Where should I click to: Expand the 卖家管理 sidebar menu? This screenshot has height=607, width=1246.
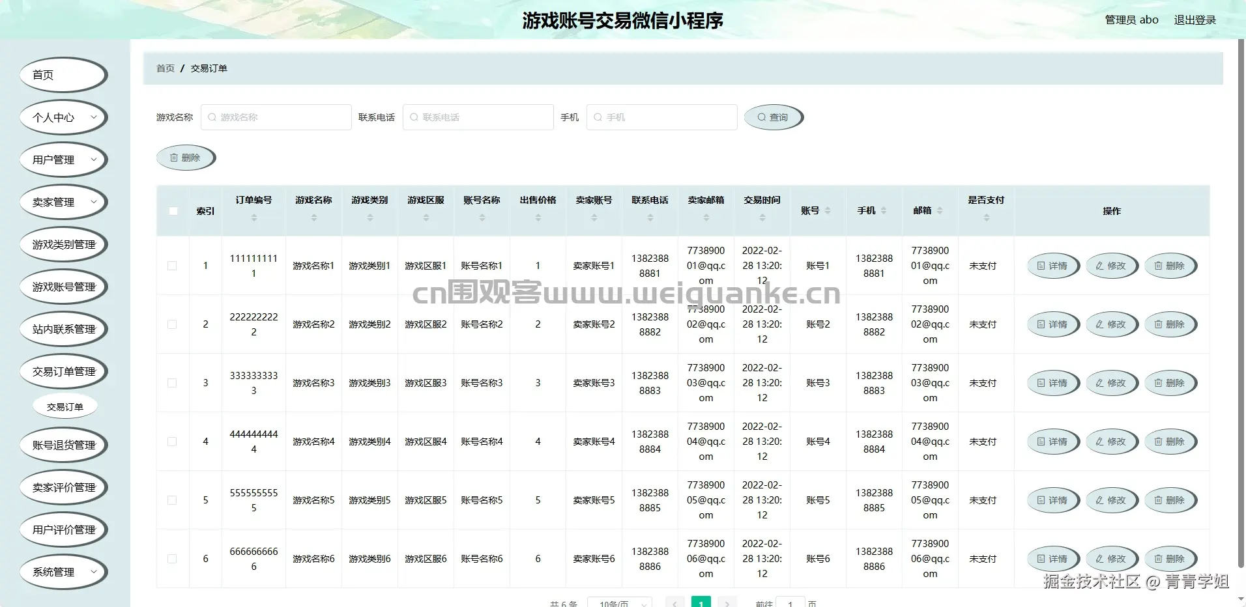[x=63, y=202]
